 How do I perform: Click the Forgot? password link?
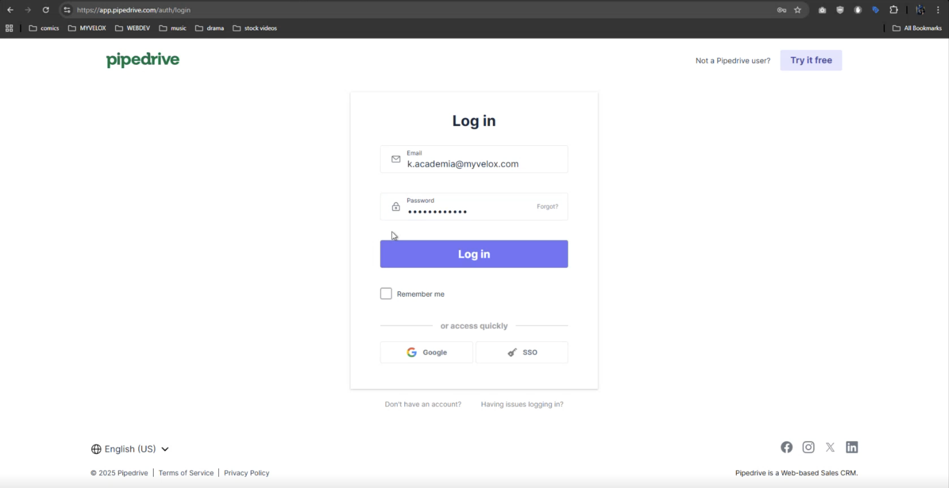pyautogui.click(x=547, y=206)
